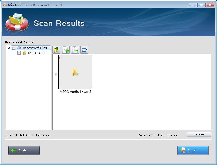Click the deselect-all files toolbar icon
217x165 pixels.
pyautogui.click(x=75, y=50)
